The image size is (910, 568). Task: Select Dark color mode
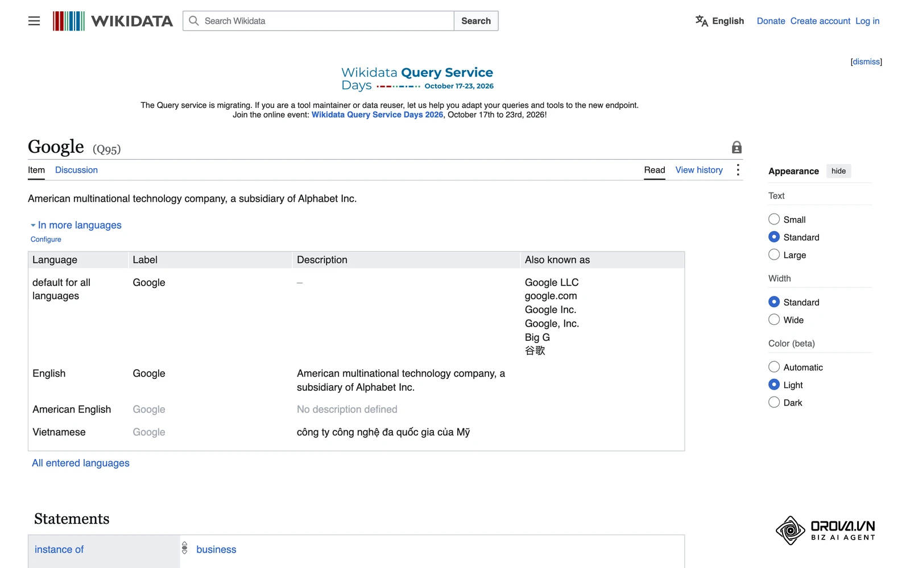tap(774, 402)
